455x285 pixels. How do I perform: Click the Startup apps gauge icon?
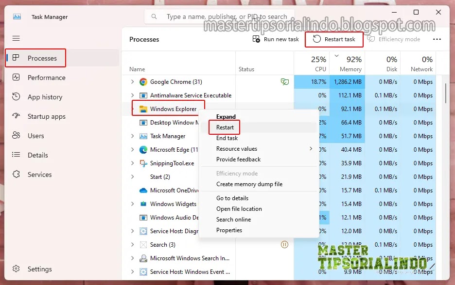coord(16,116)
